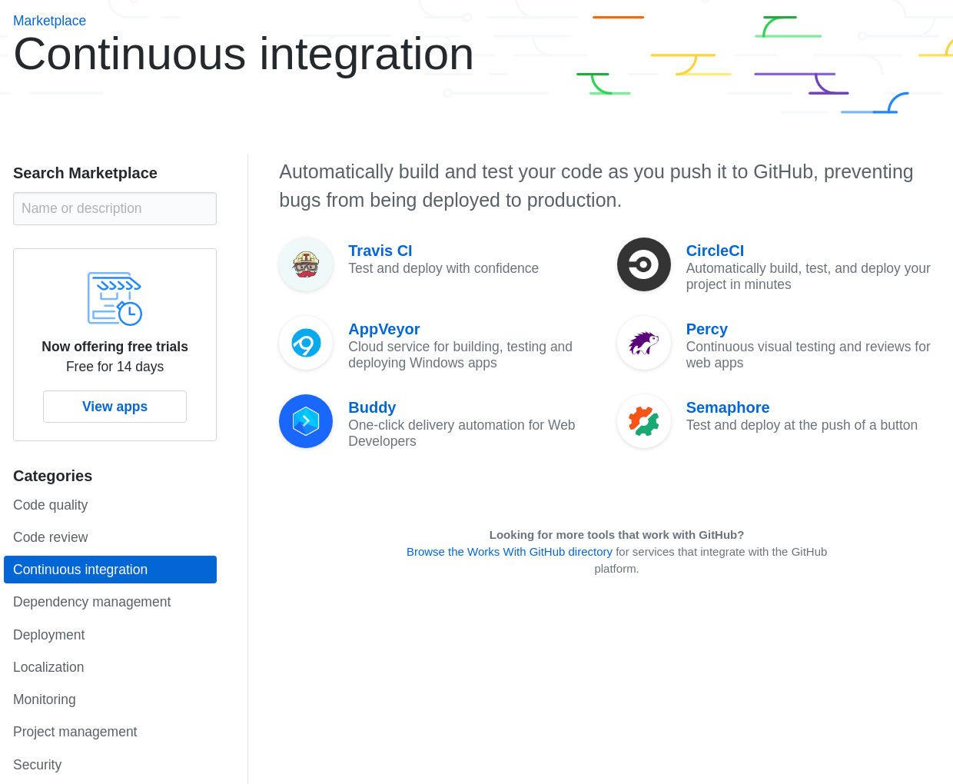Open the Travis CI app page
This screenshot has height=784, width=953.
(380, 251)
